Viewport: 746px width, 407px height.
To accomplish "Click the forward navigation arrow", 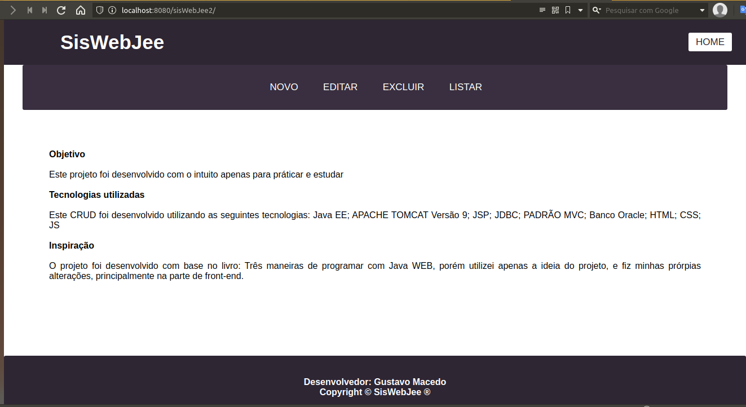I will click(x=12, y=10).
